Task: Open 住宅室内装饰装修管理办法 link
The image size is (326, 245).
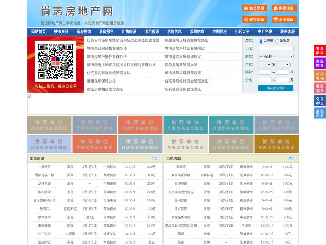Action: pyautogui.click(x=109, y=73)
